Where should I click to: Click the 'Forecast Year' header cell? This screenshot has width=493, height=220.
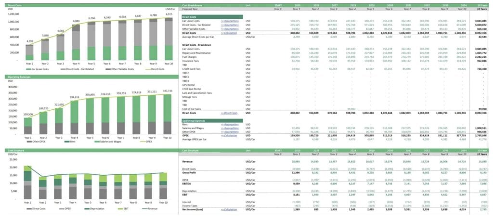pyautogui.click(x=189, y=9)
